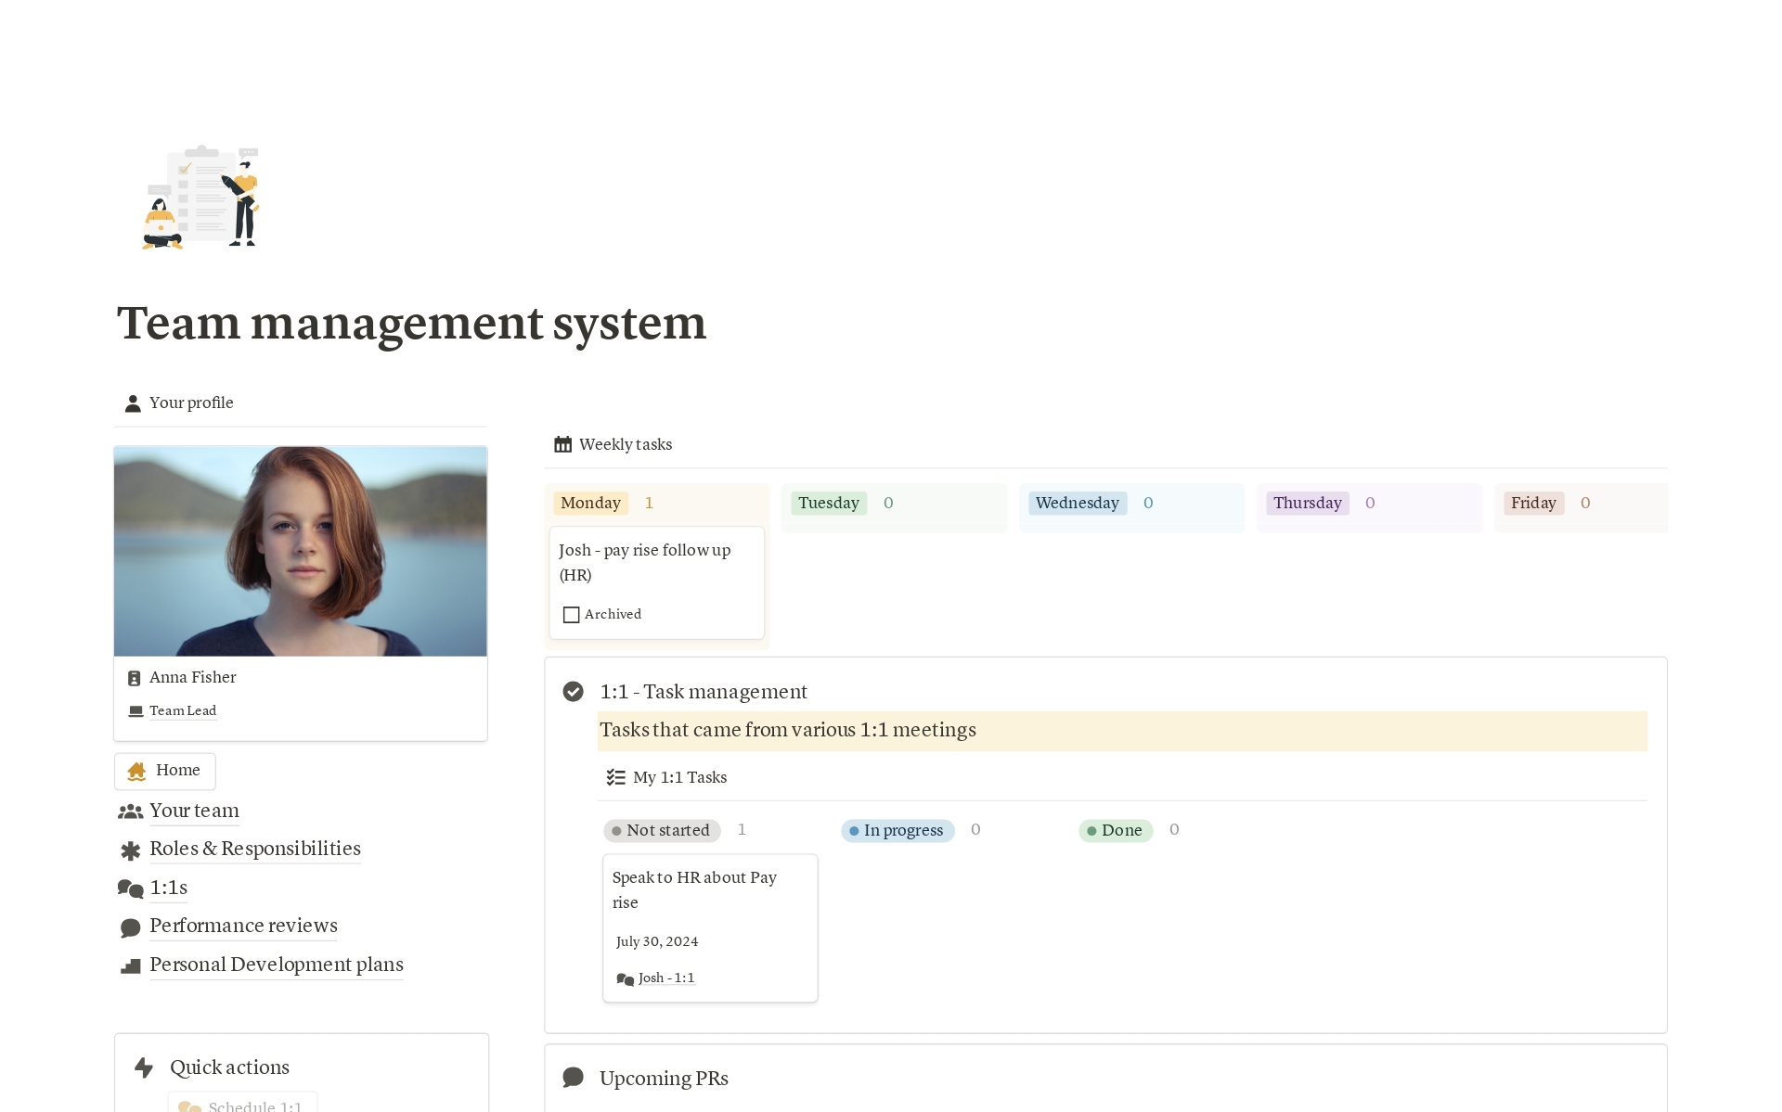Click the In progress status tag
Image resolution: width=1782 pixels, height=1112 pixels.
tap(897, 830)
